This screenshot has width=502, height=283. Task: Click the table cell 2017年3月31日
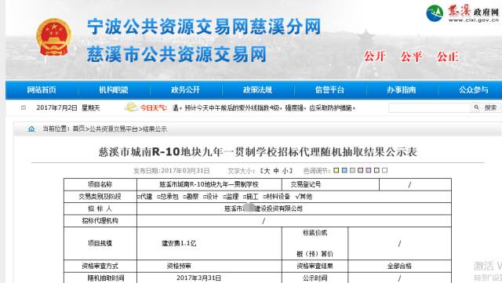point(209,278)
